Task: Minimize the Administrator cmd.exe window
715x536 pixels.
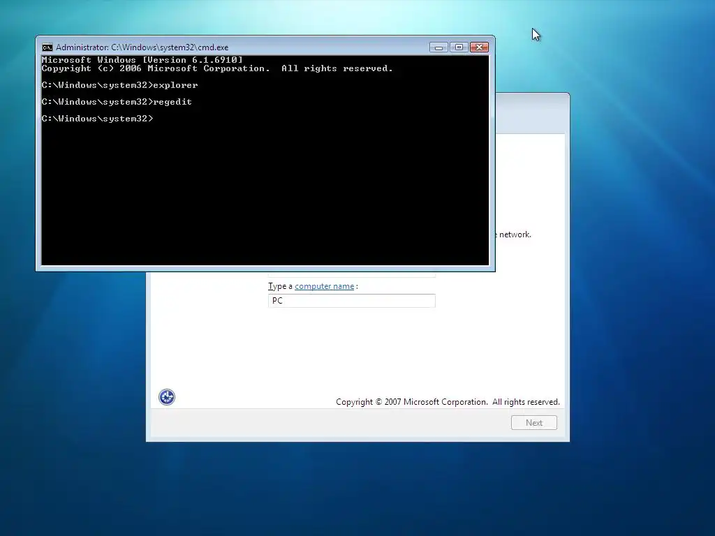Action: [438, 47]
